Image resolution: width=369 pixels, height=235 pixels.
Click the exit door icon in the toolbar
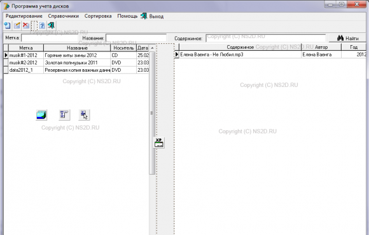51,25
